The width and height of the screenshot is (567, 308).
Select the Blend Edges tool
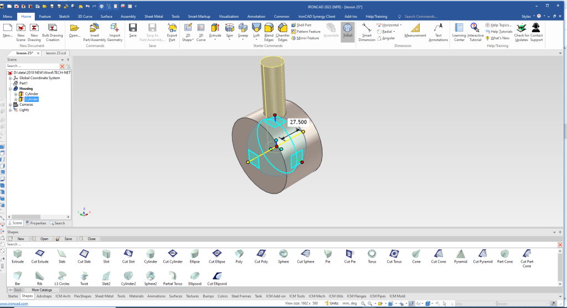tap(269, 32)
